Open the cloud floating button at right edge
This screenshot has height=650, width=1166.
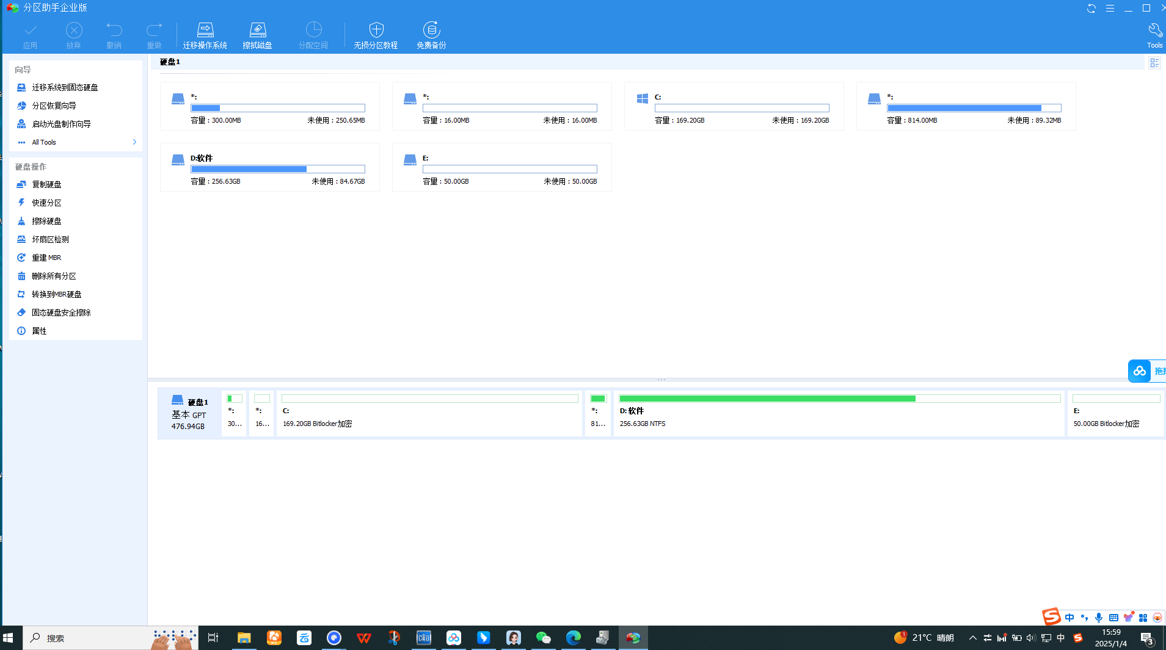click(x=1140, y=370)
